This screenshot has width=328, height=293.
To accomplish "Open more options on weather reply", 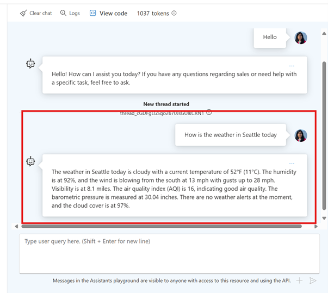I will pos(292,164).
